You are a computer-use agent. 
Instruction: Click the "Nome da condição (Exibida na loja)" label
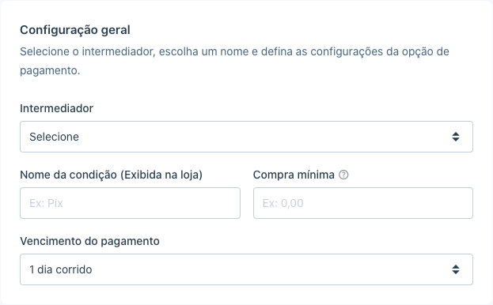pos(112,175)
